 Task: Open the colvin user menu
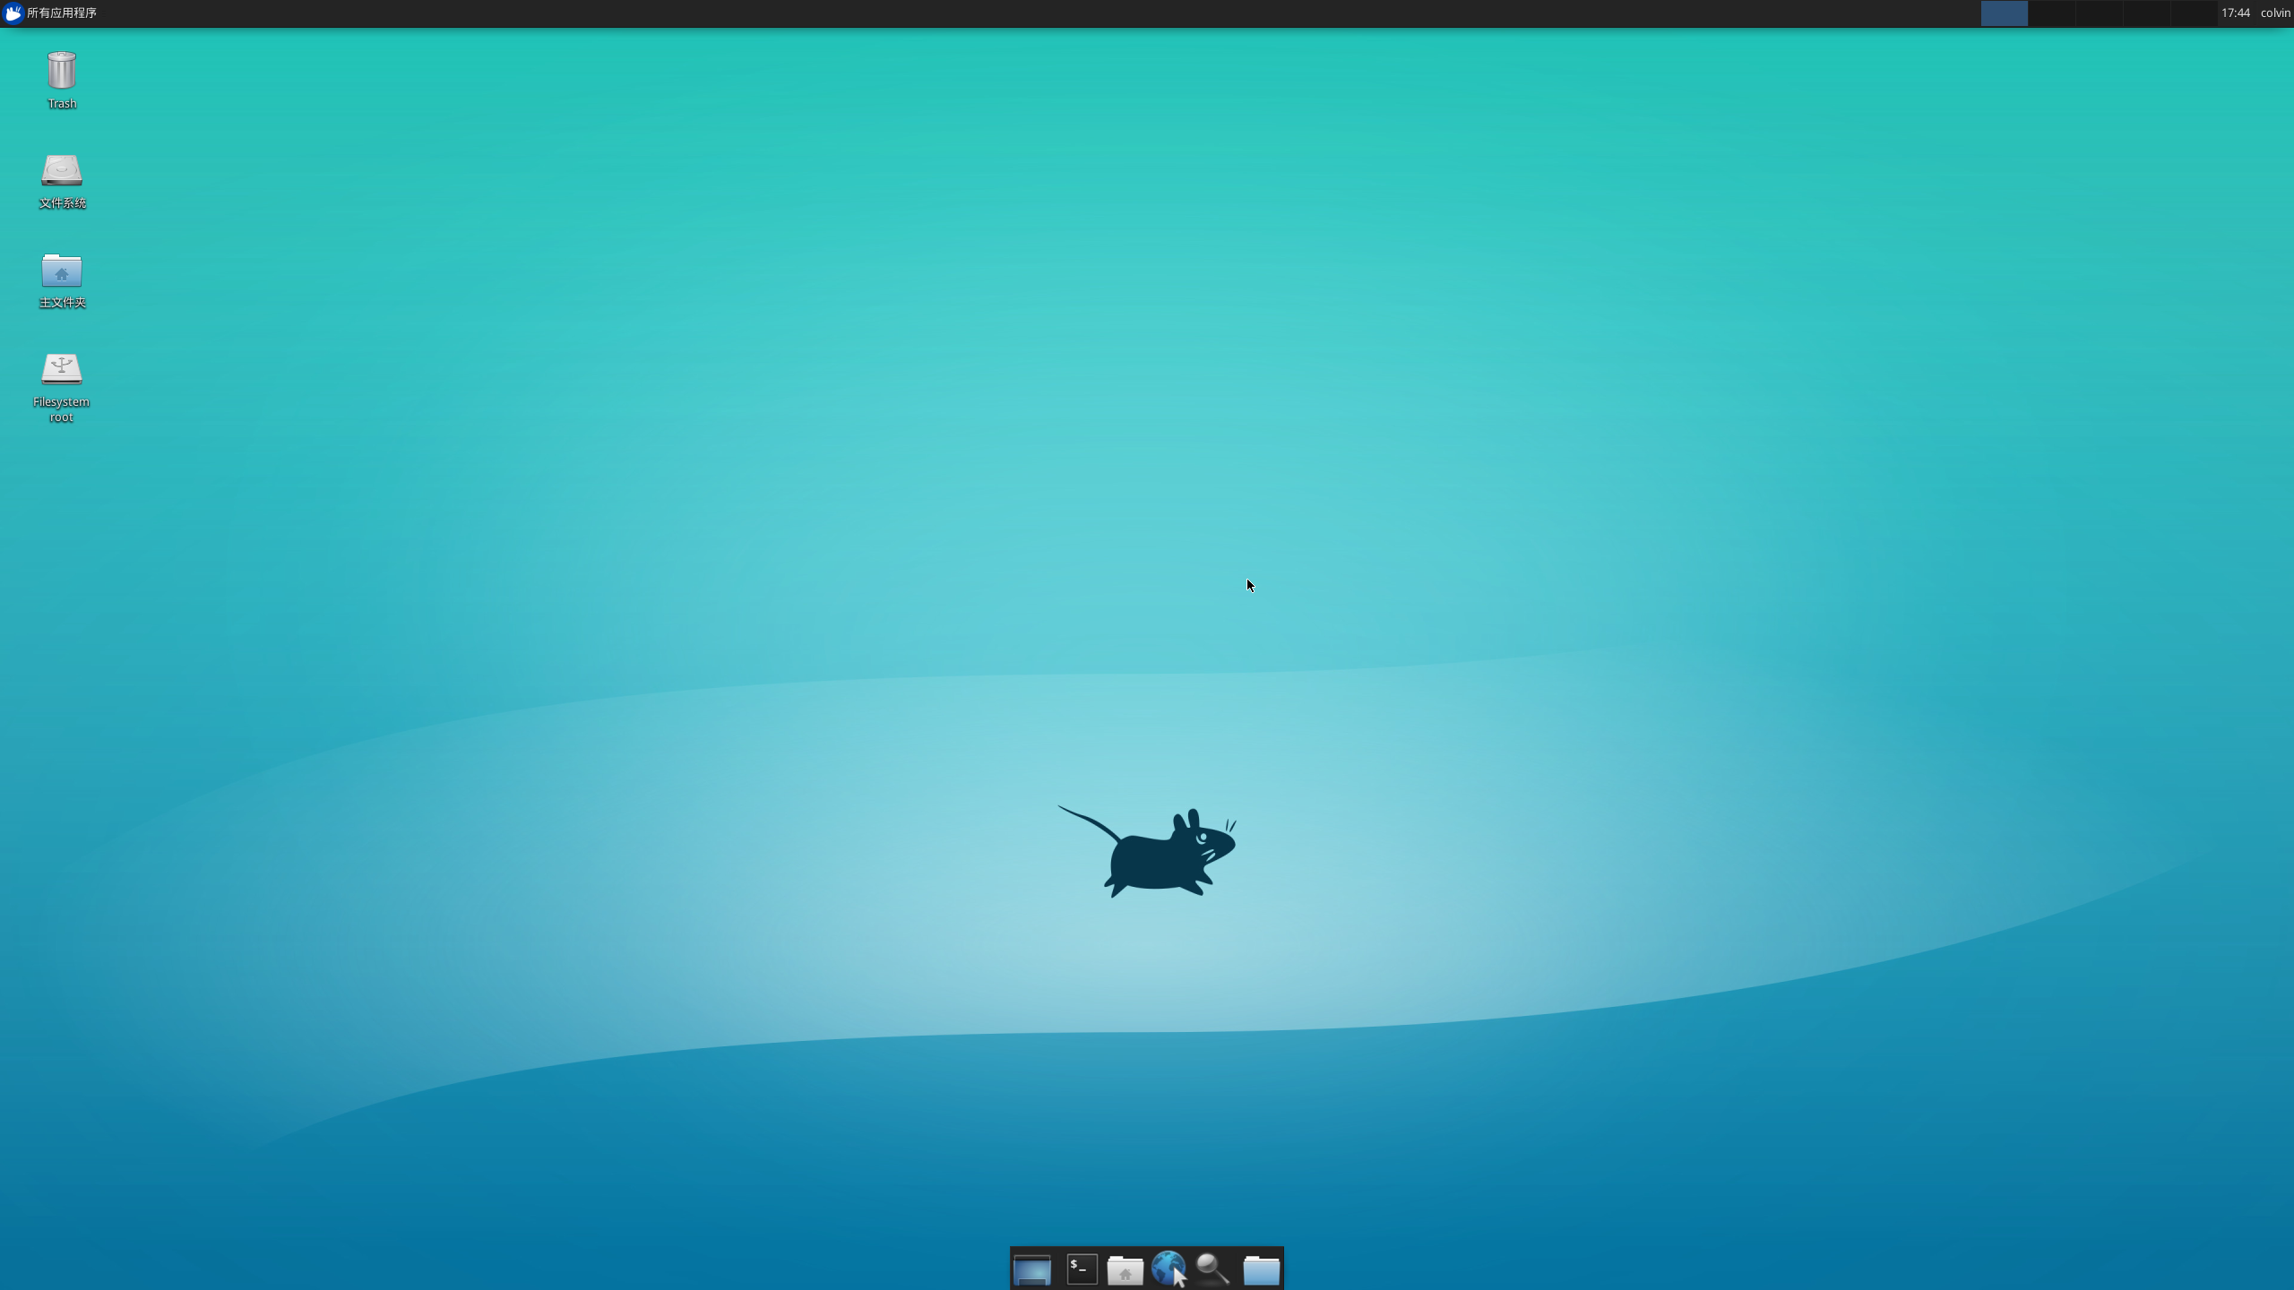coord(2274,13)
